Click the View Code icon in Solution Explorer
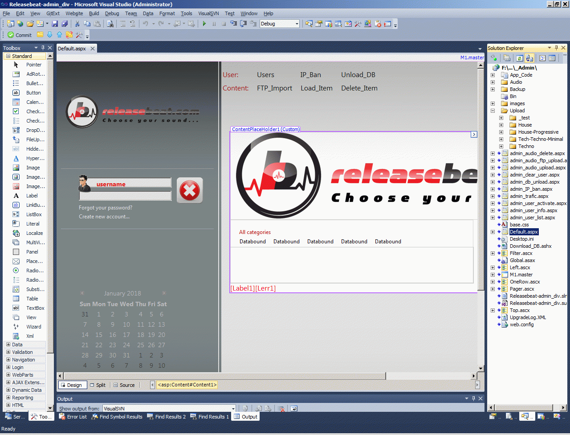Image resolution: width=570 pixels, height=435 pixels. coord(542,58)
